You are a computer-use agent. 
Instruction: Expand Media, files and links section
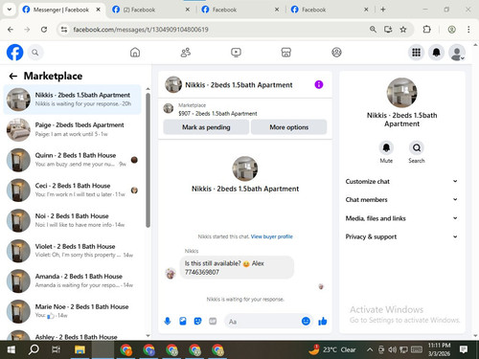pos(401,218)
